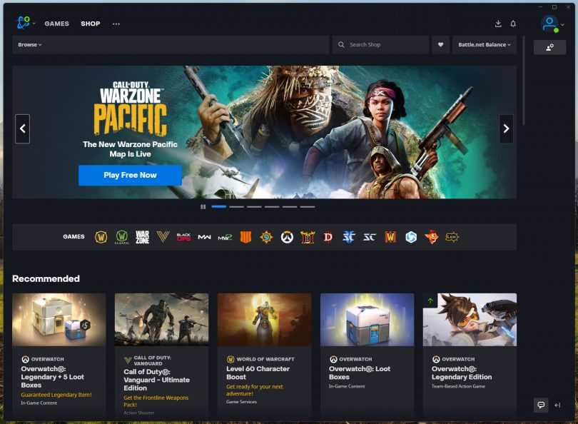Open the chat bubble icon
578x424 pixels.
pyautogui.click(x=541, y=405)
